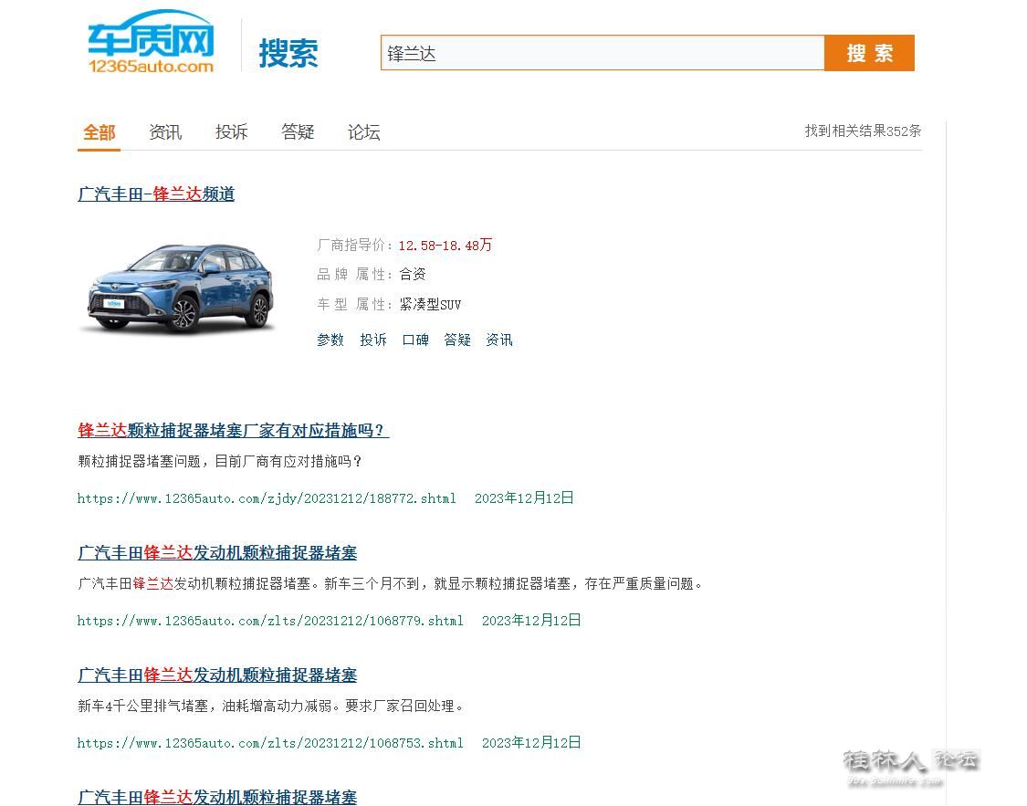Click the 找到相关结果352条 result count
This screenshot has height=806, width=1027.
pos(863,131)
